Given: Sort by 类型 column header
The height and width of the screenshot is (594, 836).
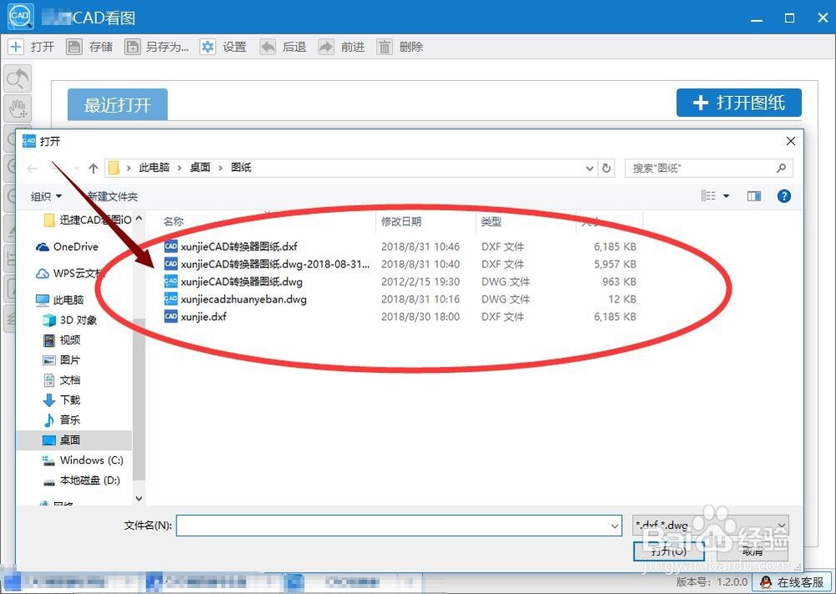Looking at the screenshot, I should 491,221.
